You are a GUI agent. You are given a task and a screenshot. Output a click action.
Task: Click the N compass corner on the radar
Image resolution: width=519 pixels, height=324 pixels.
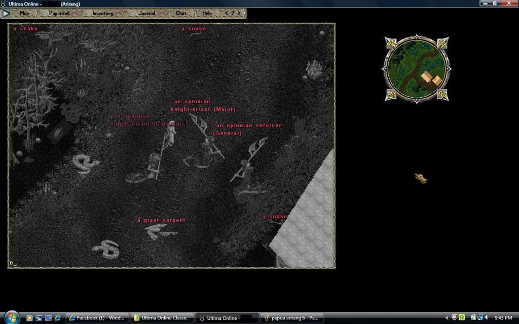click(443, 43)
